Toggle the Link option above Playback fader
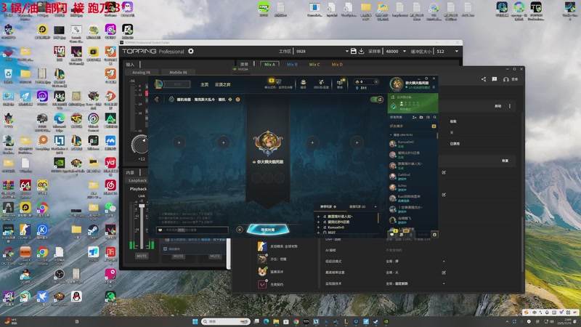Viewport: 581px width, 327px height. click(142, 195)
